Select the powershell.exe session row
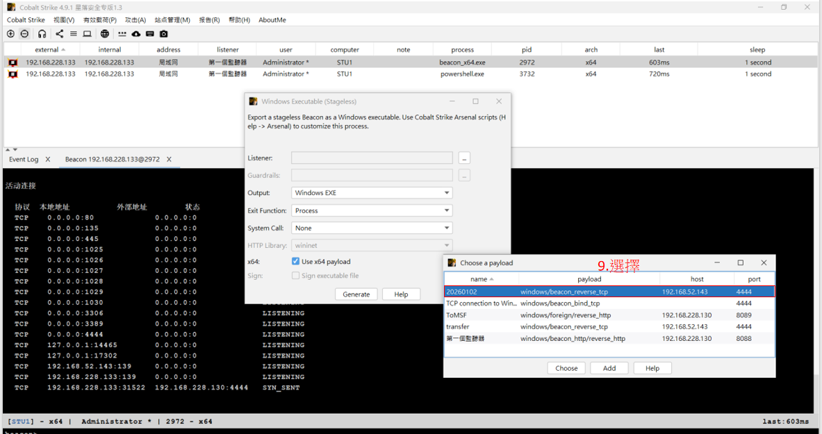Viewport: 822px width, 434px height. [411, 74]
